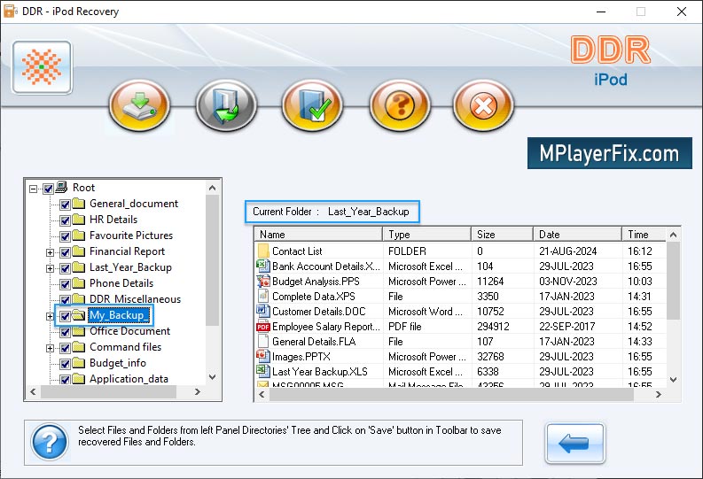Toggle the My_Backup_ checkbox

pyautogui.click(x=65, y=316)
